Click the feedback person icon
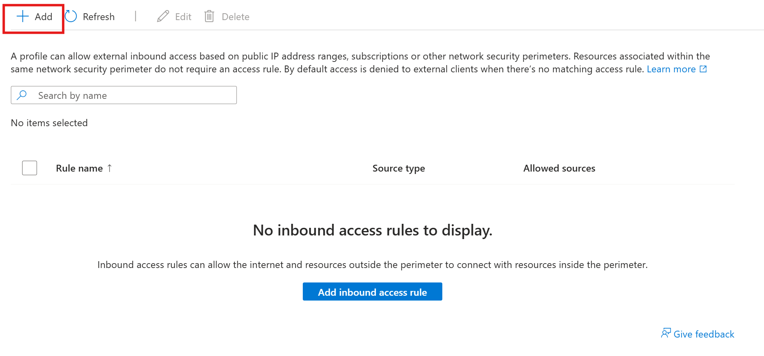The height and width of the screenshot is (356, 764). coord(666,333)
